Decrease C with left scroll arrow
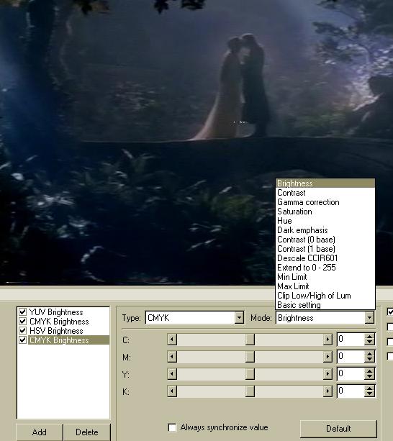This screenshot has height=441, width=393. point(172,340)
